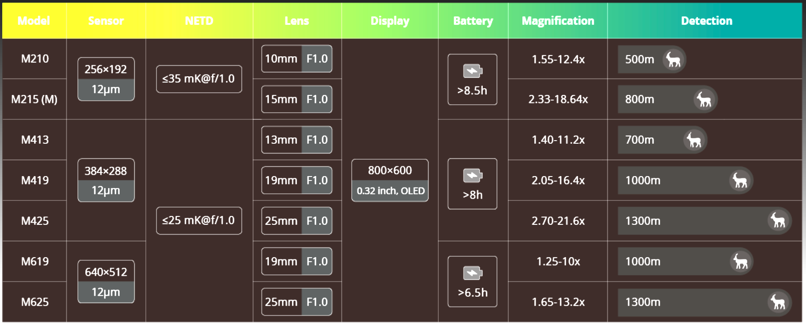Click the Detection column header
Viewport: 806px width, 326px height.
coord(706,21)
